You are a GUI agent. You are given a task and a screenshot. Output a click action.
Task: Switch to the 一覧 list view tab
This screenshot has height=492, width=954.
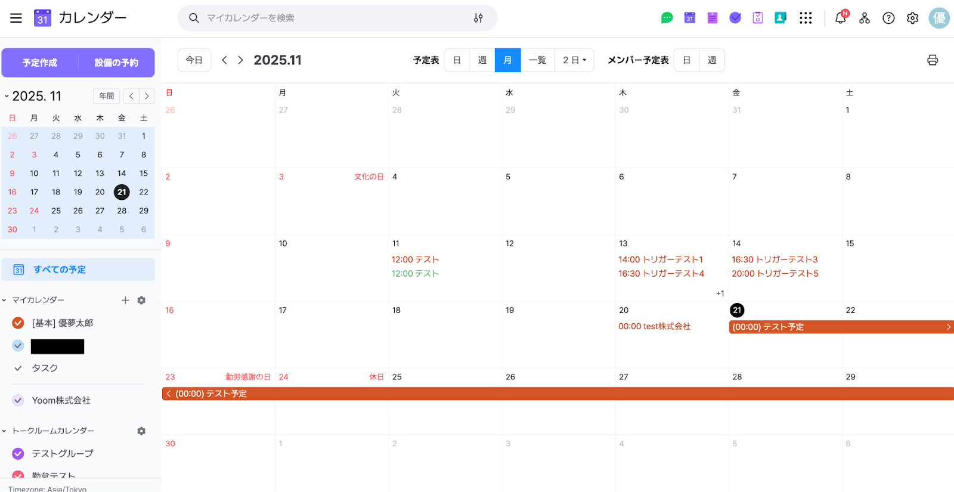537,60
